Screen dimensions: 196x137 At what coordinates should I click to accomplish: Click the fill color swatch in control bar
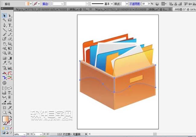point(27,4)
